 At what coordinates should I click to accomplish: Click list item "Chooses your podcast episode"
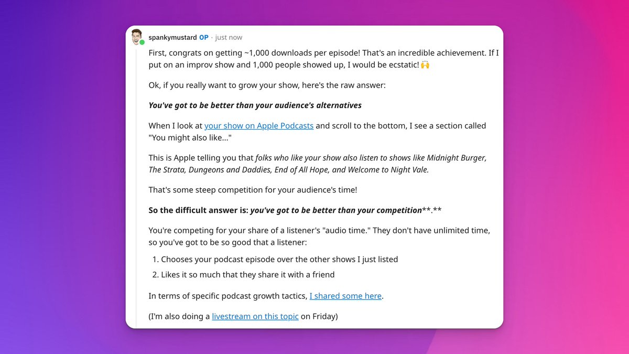coord(279,259)
